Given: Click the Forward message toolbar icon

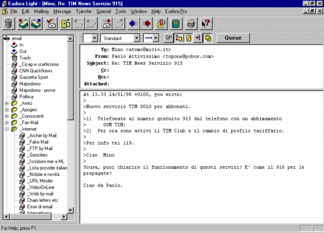Looking at the screenshot, I should pos(106,24).
